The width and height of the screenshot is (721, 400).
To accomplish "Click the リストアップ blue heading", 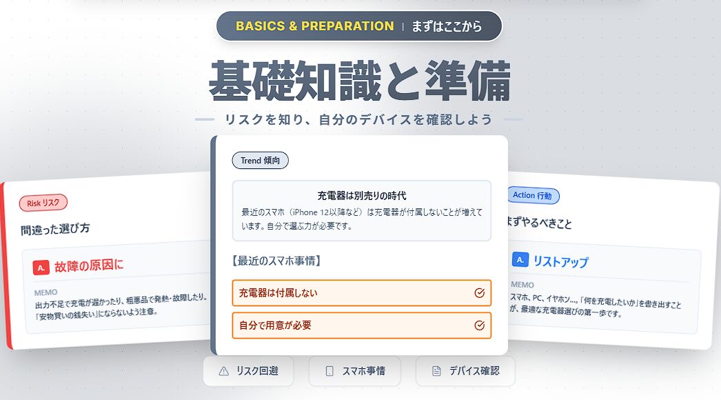I will (x=560, y=262).
